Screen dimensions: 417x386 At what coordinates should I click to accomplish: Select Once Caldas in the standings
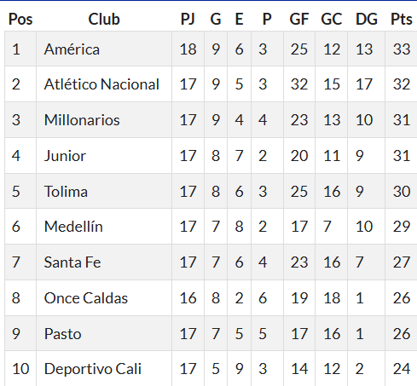click(x=86, y=298)
